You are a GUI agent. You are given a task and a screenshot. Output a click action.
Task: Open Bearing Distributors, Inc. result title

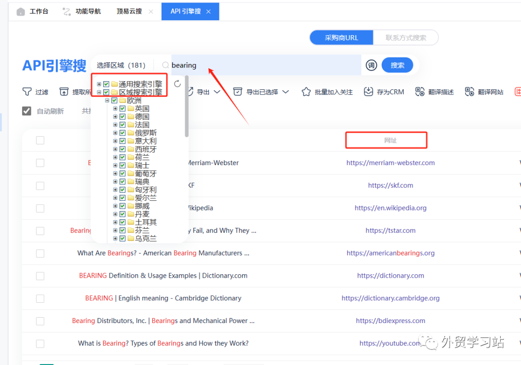[163, 321]
